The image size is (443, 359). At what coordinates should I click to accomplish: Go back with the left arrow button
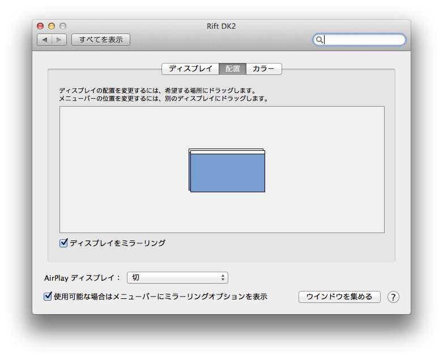45,40
